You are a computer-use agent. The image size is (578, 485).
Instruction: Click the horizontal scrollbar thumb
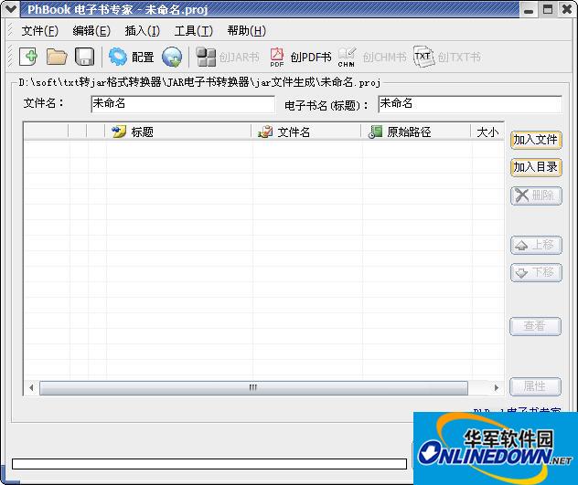[253, 388]
